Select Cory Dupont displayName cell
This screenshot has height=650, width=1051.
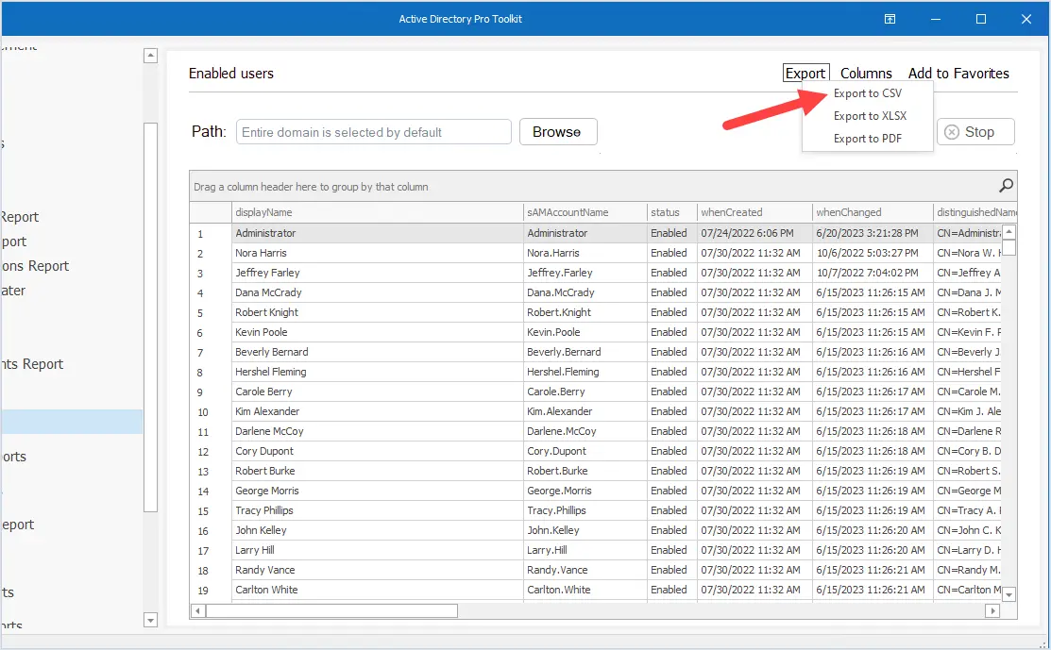coord(378,451)
